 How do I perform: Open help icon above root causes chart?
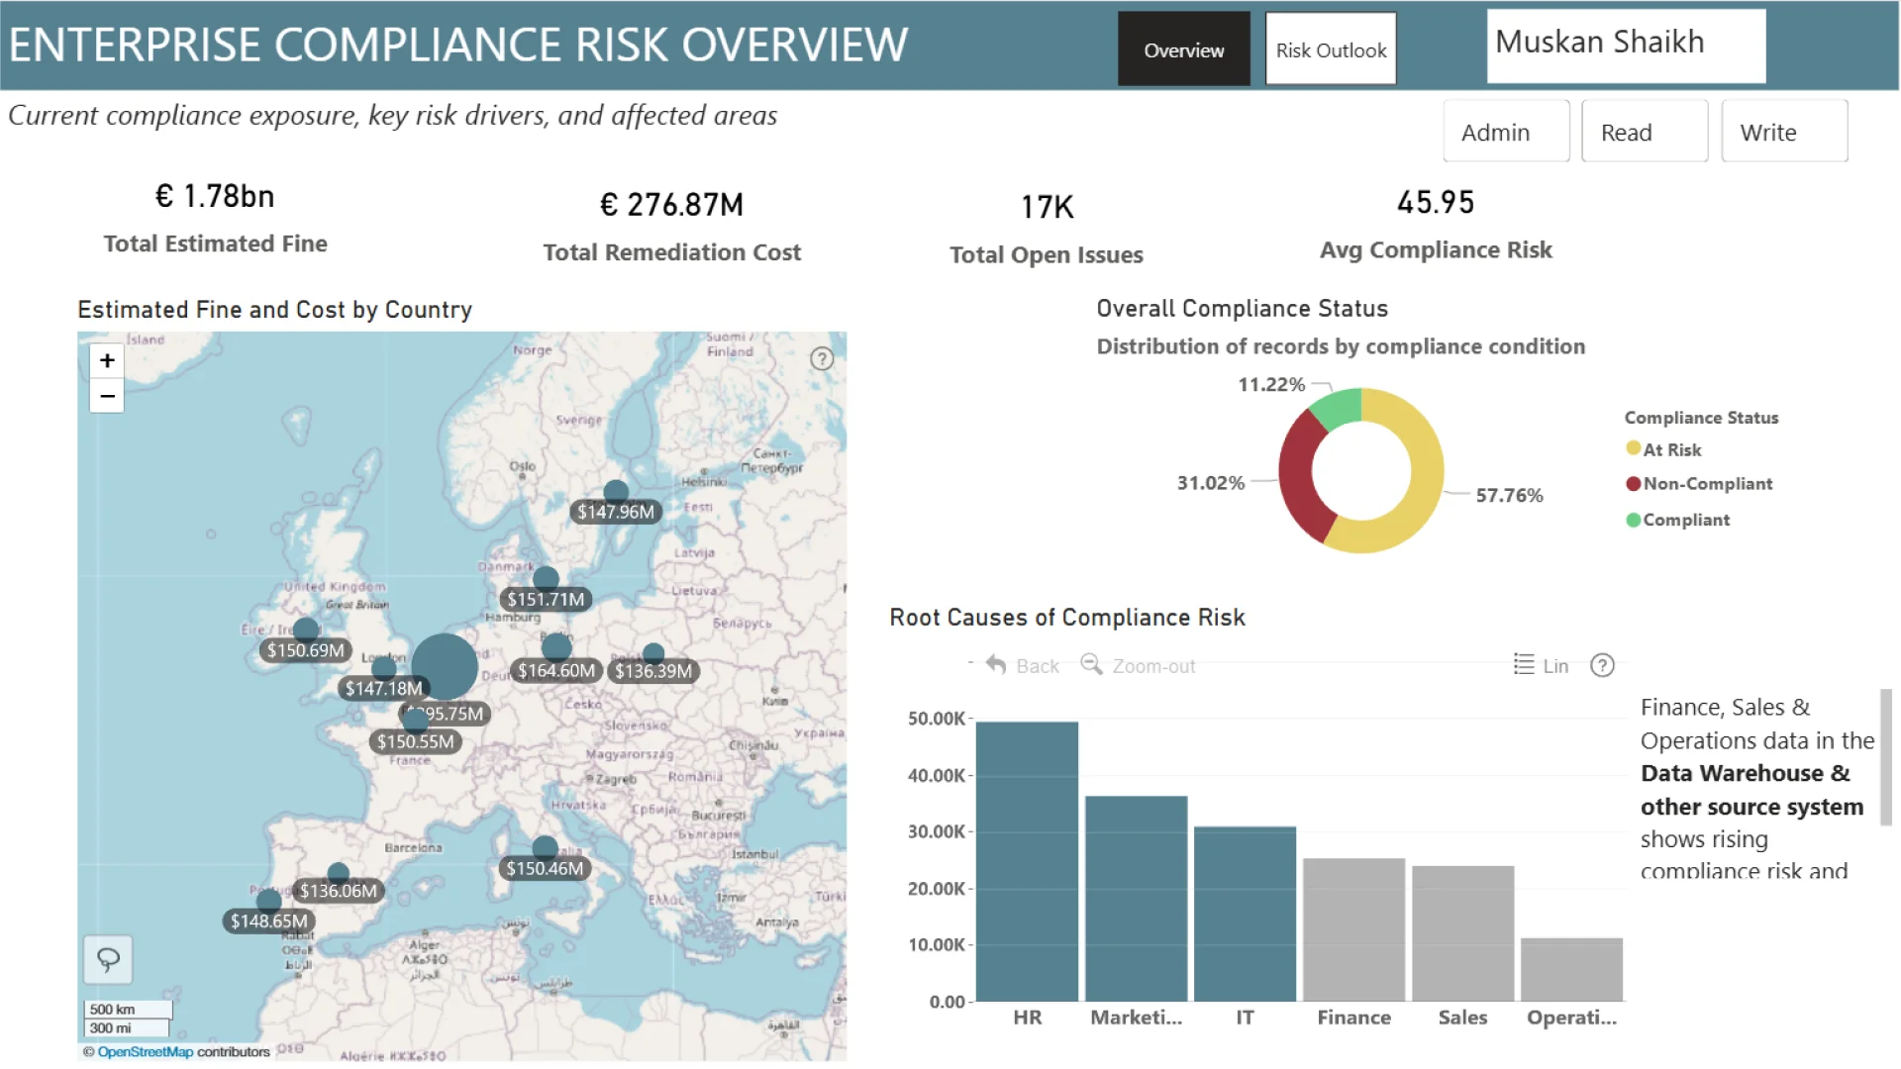coord(1602,665)
